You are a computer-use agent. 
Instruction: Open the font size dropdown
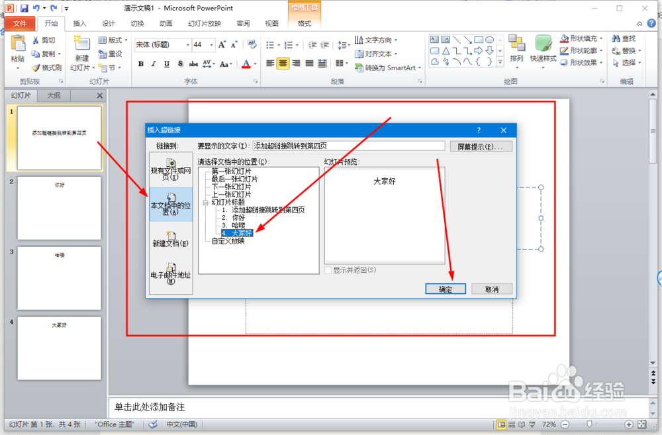pyautogui.click(x=212, y=44)
